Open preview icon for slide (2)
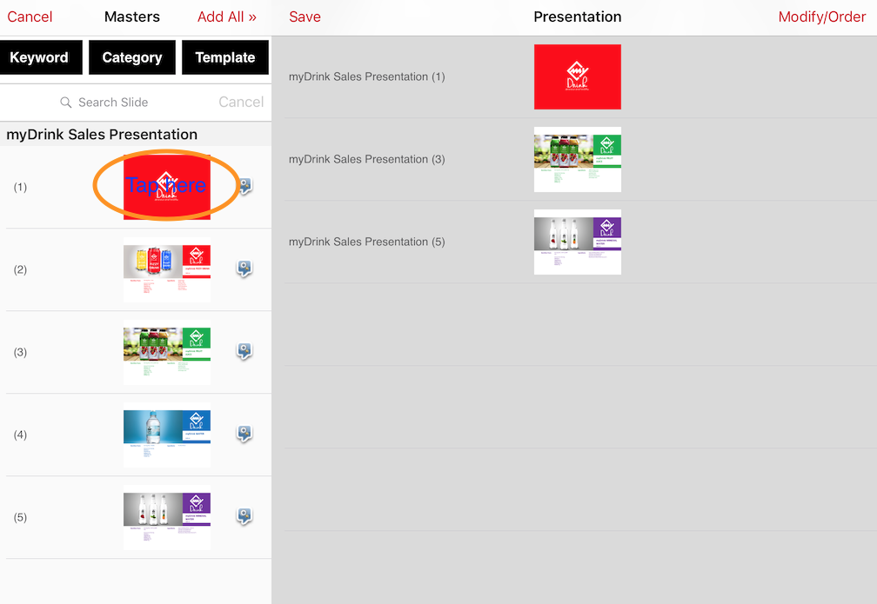Image resolution: width=877 pixels, height=604 pixels. [x=244, y=269]
